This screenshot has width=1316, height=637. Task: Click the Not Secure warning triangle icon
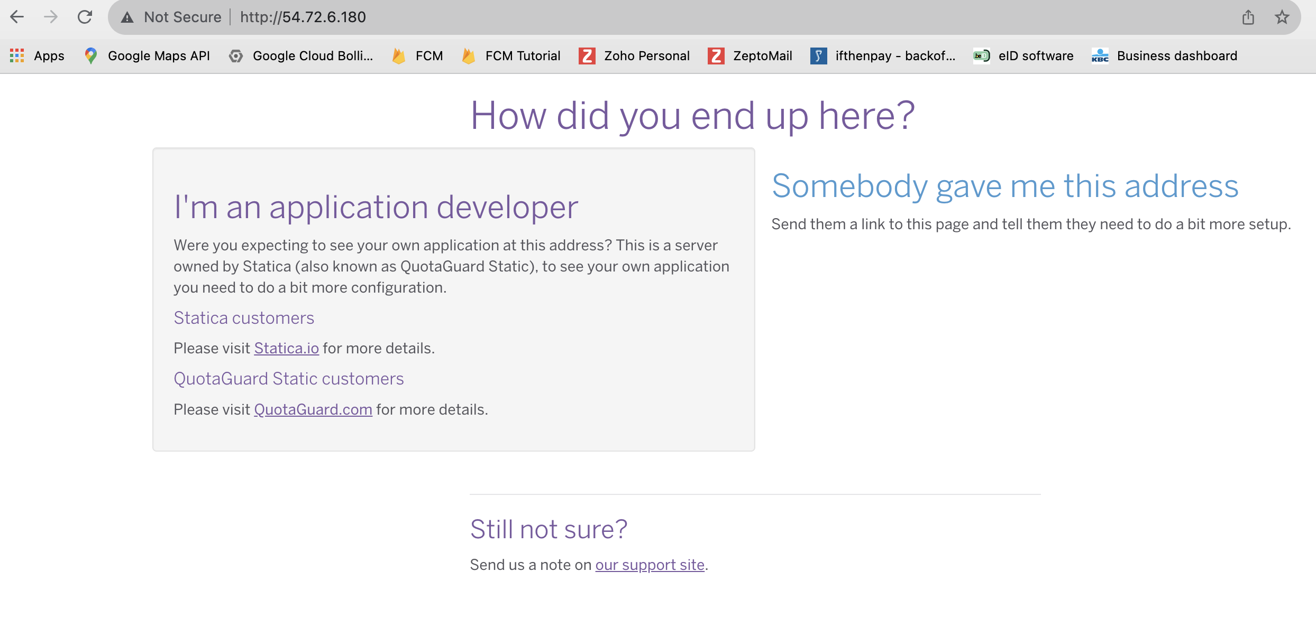[127, 17]
